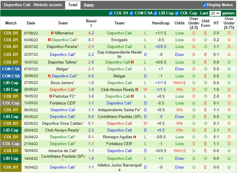Click Win1/2 odds in Boca Juniors row
The image size is (237, 173).
[x=180, y=83]
